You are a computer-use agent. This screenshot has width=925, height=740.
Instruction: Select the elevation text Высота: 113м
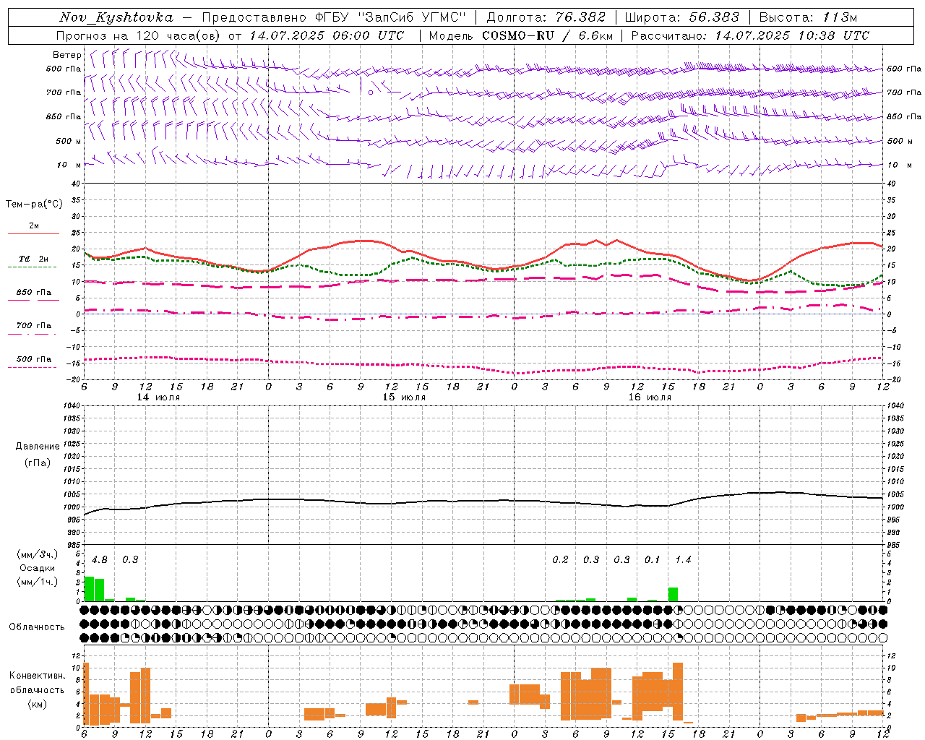(x=808, y=17)
